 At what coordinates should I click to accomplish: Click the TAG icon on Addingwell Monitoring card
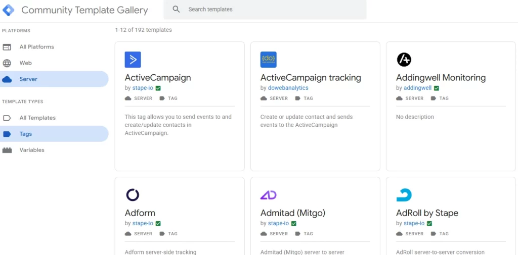(434, 98)
